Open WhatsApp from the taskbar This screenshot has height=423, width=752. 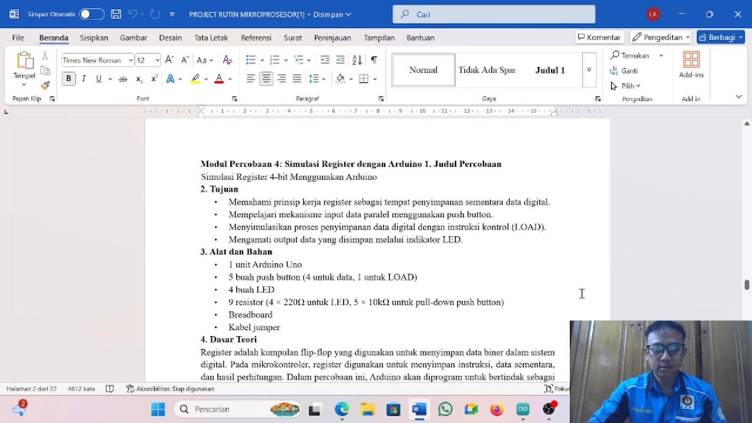click(445, 409)
